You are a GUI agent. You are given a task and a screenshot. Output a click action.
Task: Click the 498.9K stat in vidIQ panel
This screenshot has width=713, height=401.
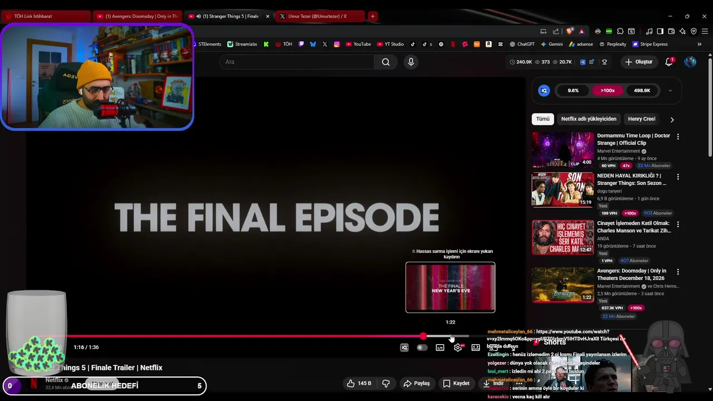pyautogui.click(x=642, y=90)
